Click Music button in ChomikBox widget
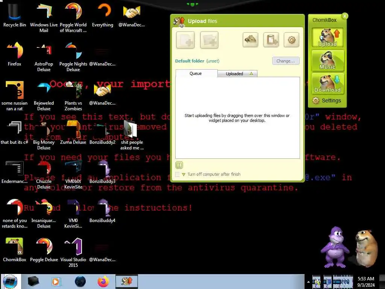385x289 pixels. click(x=327, y=61)
